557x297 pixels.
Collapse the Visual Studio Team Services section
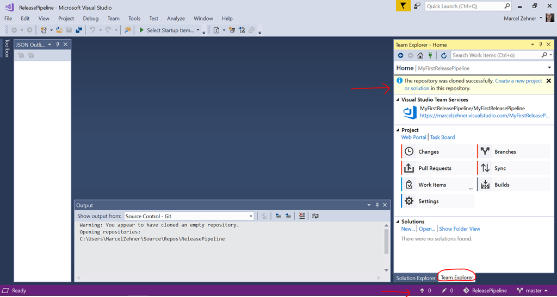coord(398,100)
